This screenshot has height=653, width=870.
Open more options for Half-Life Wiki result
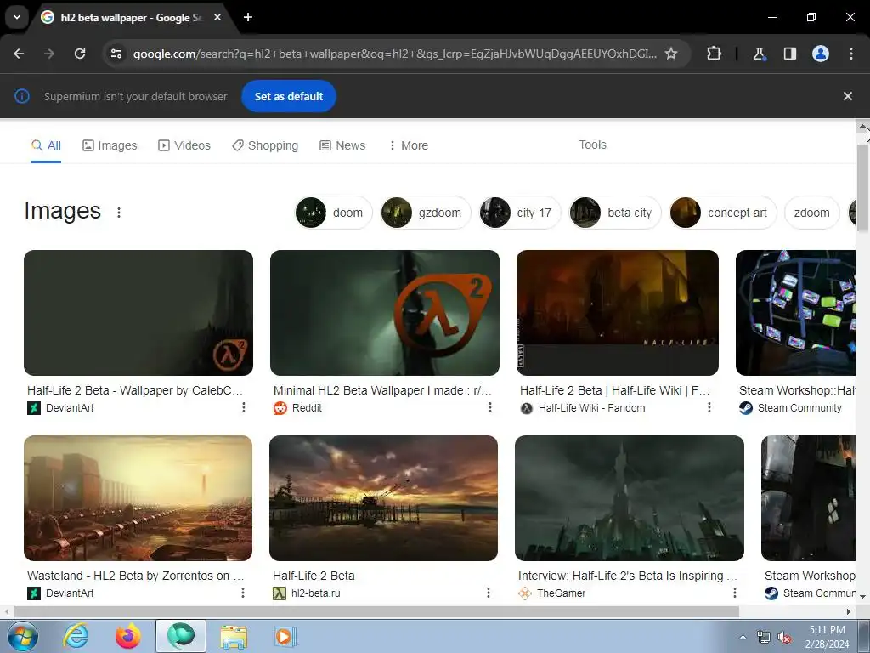(709, 407)
